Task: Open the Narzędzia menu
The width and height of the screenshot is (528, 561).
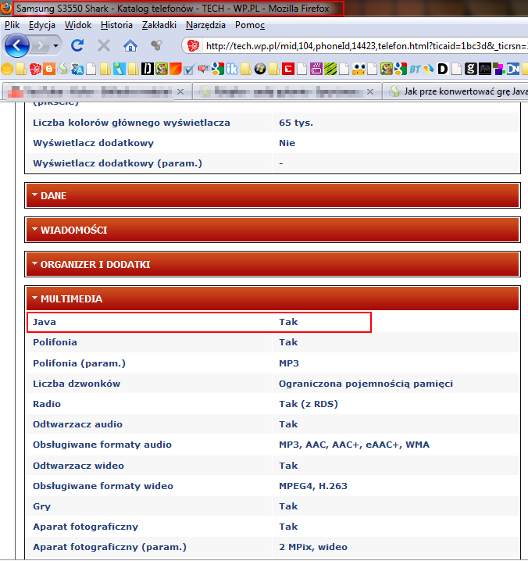Action: pyautogui.click(x=205, y=25)
